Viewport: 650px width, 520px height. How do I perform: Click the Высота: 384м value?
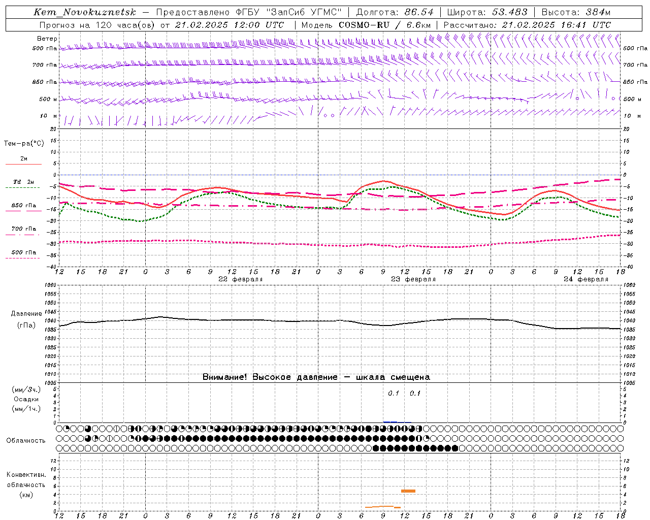pos(576,12)
